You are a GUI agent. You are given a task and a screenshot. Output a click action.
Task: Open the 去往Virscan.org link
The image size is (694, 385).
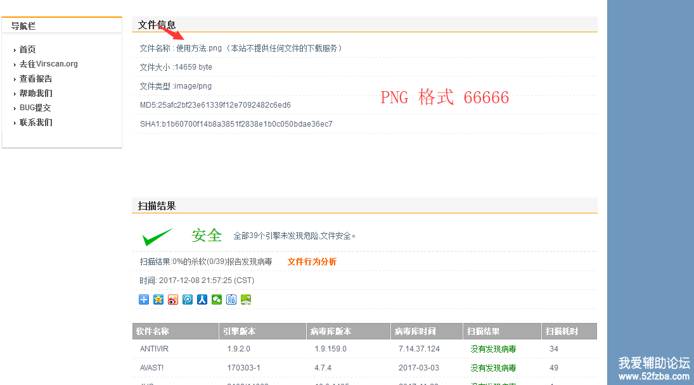pyautogui.click(x=49, y=64)
